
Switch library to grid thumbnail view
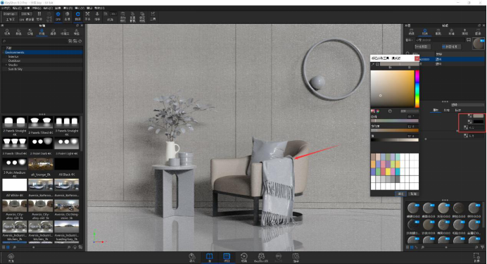(8, 248)
